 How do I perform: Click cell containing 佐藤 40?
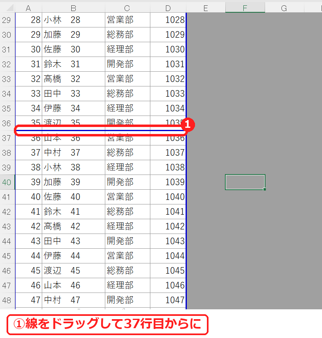coord(73,197)
